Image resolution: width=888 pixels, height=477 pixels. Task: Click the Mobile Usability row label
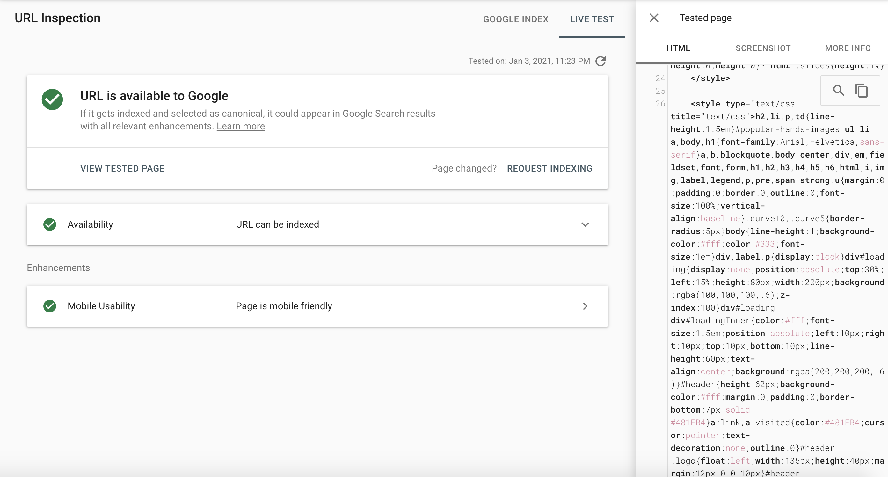pyautogui.click(x=101, y=306)
